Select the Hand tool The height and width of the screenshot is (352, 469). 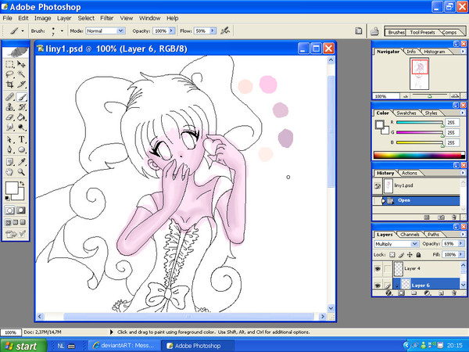[9, 172]
